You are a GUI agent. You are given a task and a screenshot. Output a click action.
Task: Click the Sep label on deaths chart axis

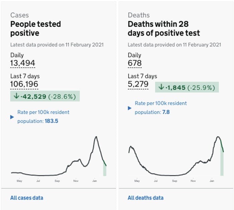coord(174,181)
